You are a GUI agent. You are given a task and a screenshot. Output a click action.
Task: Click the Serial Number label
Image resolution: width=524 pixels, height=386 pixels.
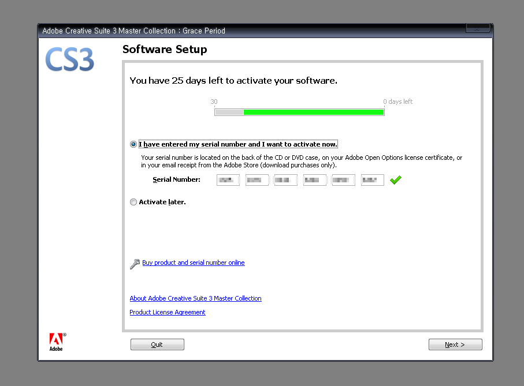(x=176, y=179)
